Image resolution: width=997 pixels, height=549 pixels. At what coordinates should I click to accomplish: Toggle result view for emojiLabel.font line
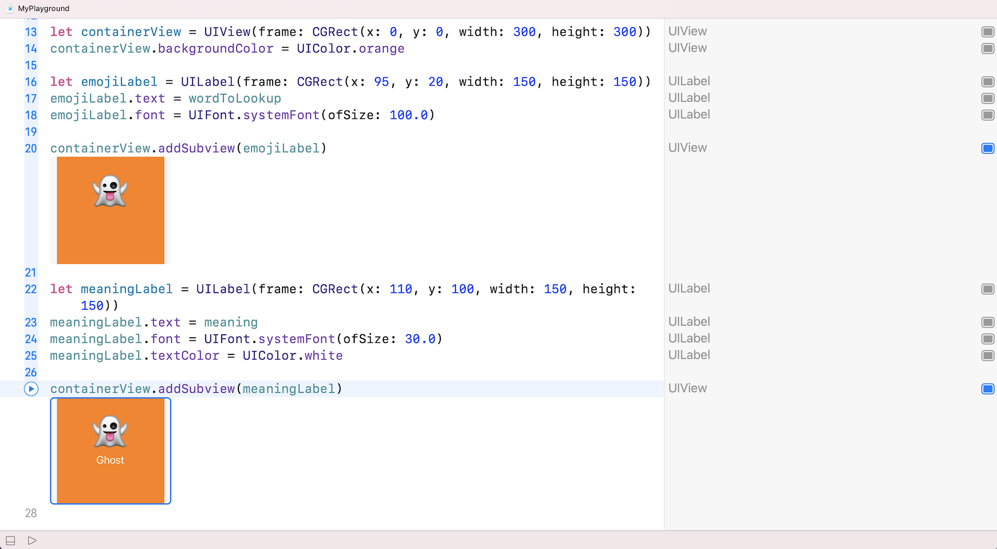987,115
